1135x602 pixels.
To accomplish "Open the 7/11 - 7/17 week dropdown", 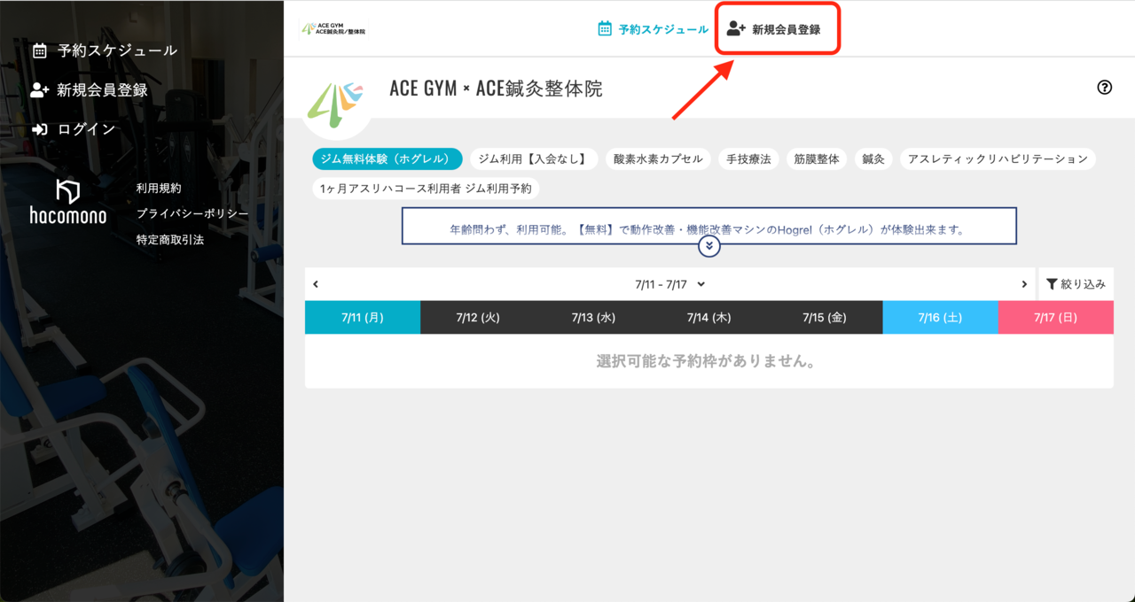I will coord(670,284).
